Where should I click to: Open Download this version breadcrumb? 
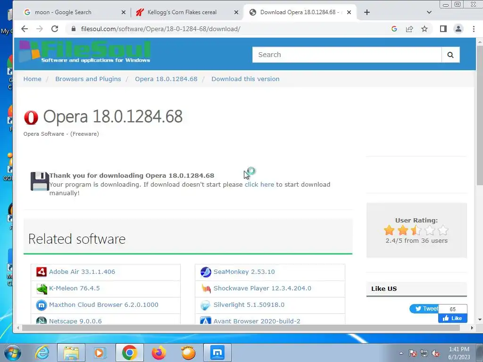click(245, 79)
